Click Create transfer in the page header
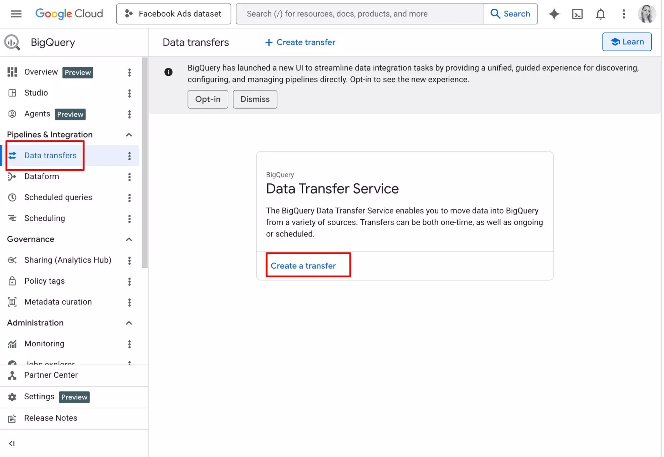 (300, 42)
